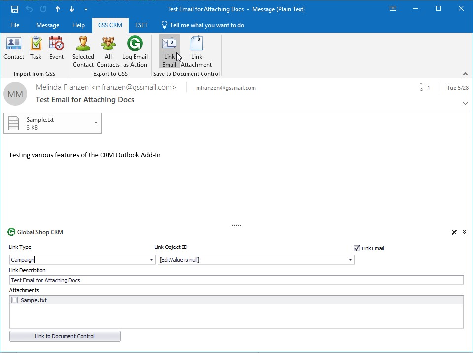Check the Sample.txt attachment checkbox

(x=14, y=300)
